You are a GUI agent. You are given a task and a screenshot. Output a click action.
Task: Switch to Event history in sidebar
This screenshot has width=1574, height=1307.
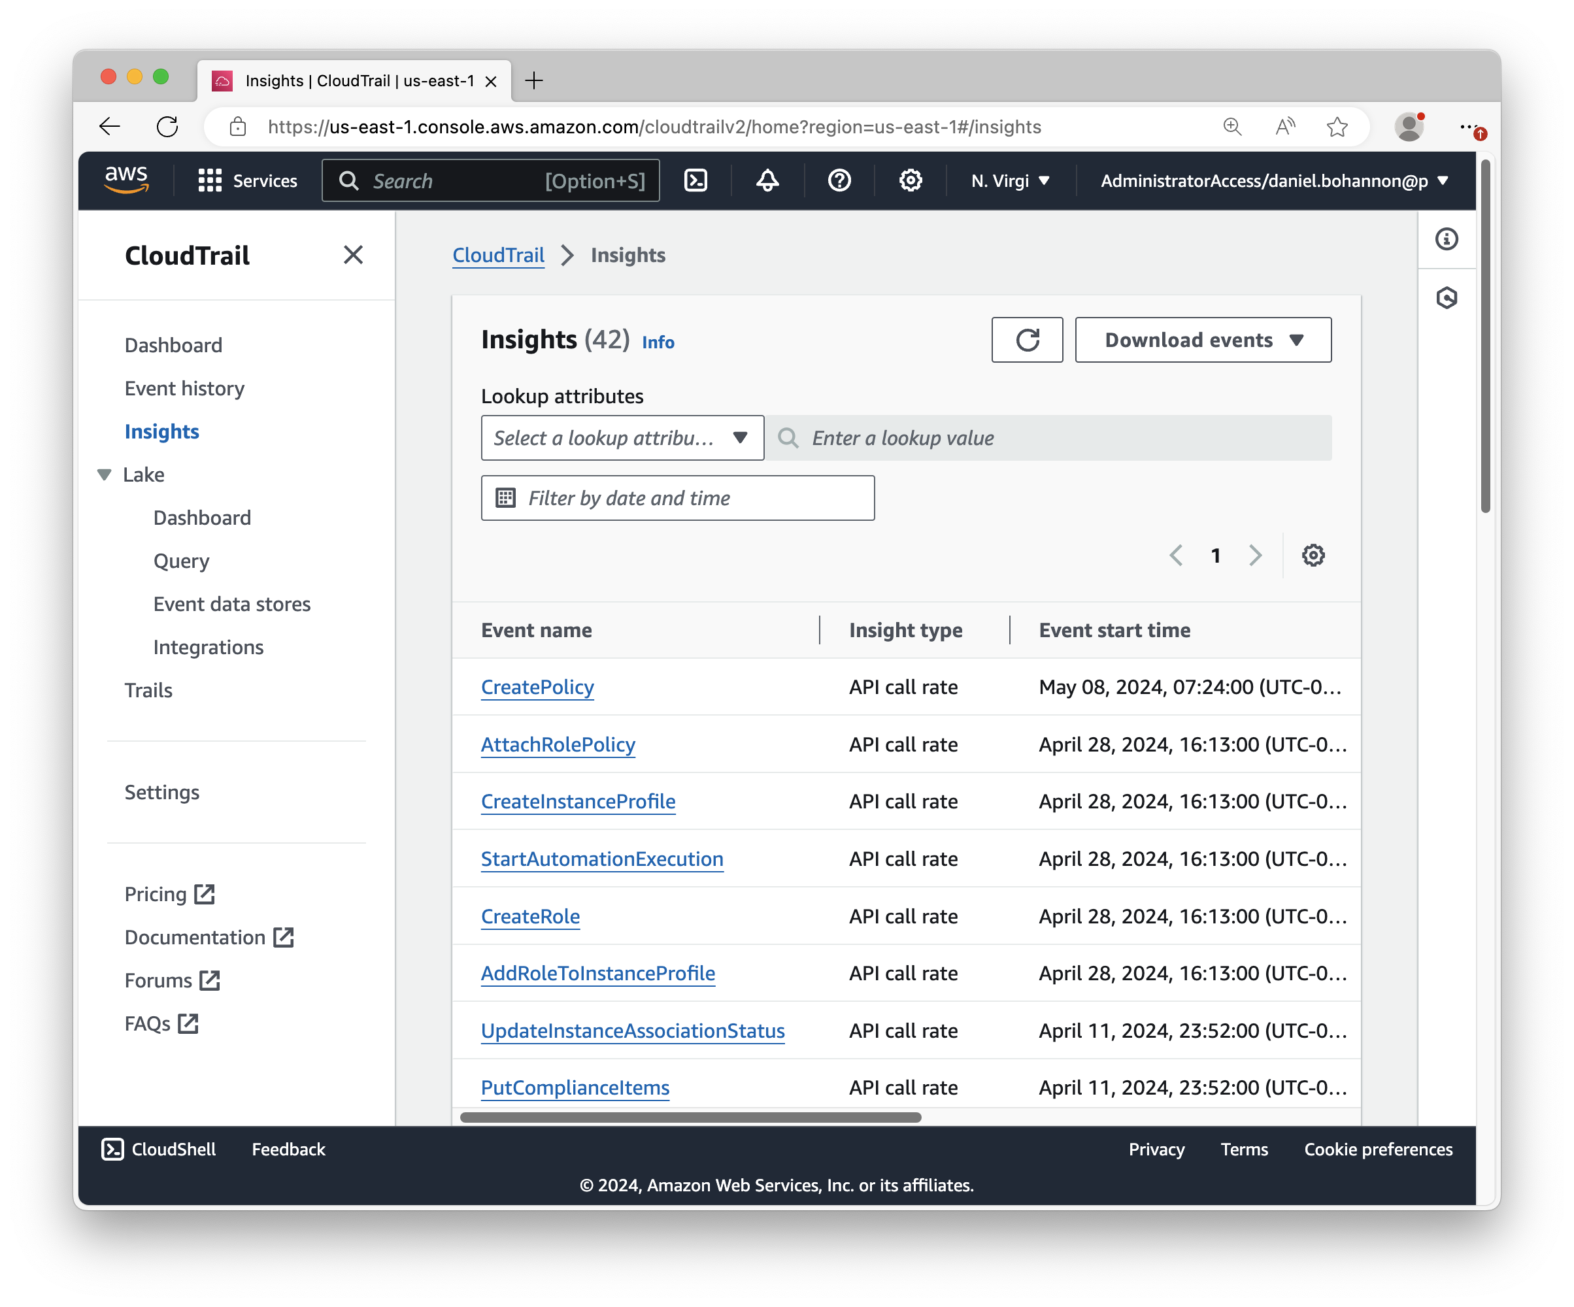point(184,388)
